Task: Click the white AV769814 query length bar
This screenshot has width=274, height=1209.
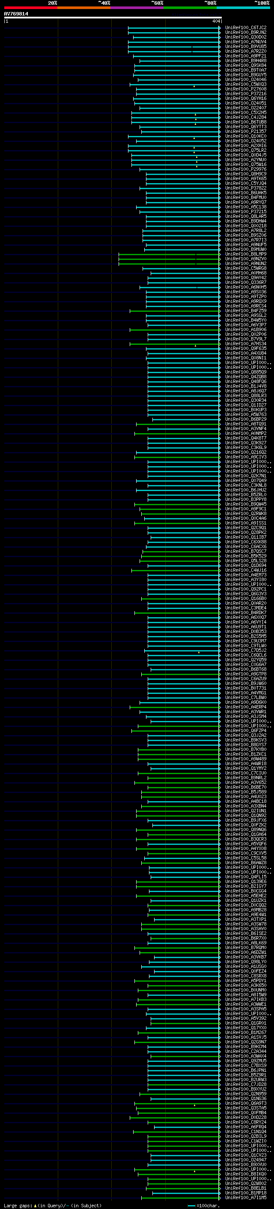Action: click(x=113, y=17)
